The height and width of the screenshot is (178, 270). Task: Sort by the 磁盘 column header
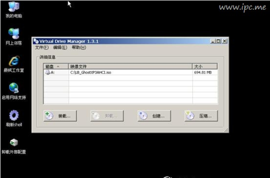point(56,66)
